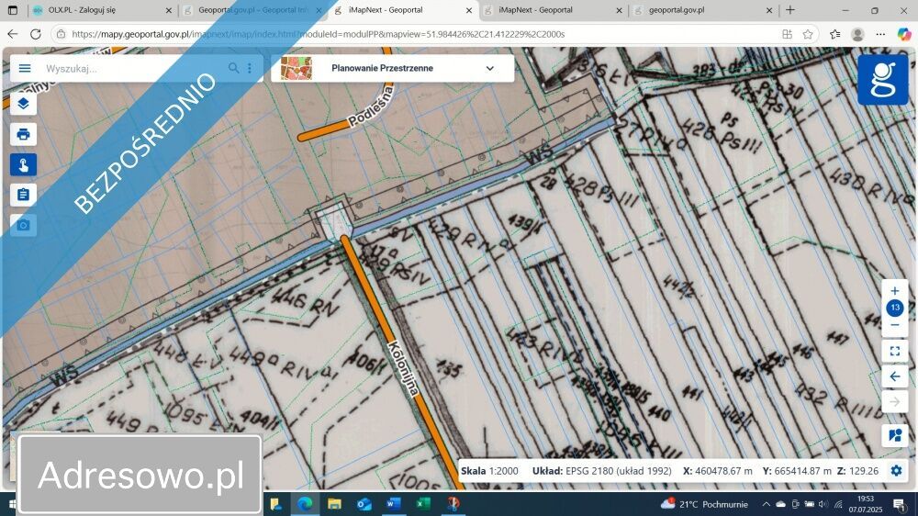
Task: Open Outlook in taskbar
Action: coord(364,504)
